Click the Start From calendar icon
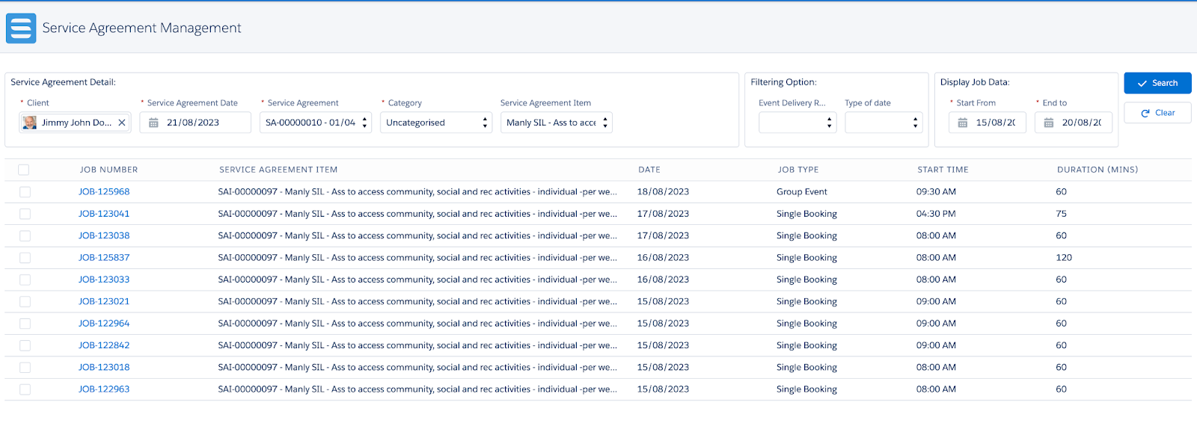 point(963,123)
